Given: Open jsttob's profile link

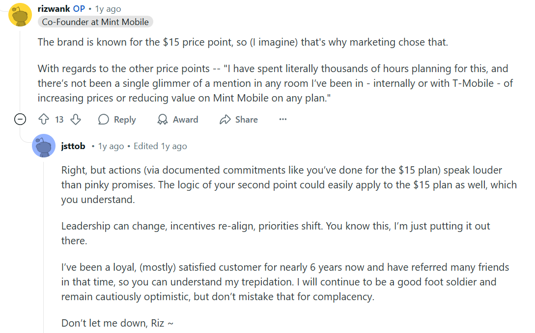Looking at the screenshot, I should pos(72,146).
